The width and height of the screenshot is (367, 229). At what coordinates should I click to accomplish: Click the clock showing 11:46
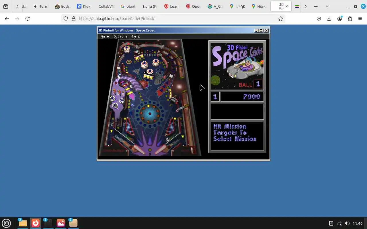(x=358, y=223)
